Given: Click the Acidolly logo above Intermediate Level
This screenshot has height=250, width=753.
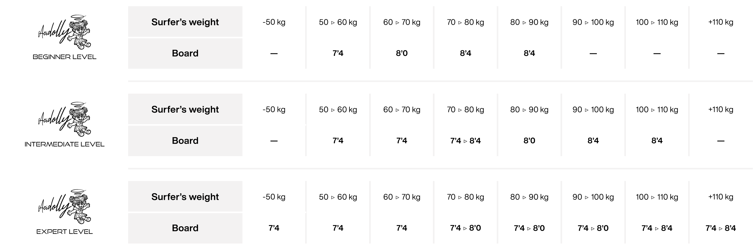Looking at the screenshot, I should 64,120.
